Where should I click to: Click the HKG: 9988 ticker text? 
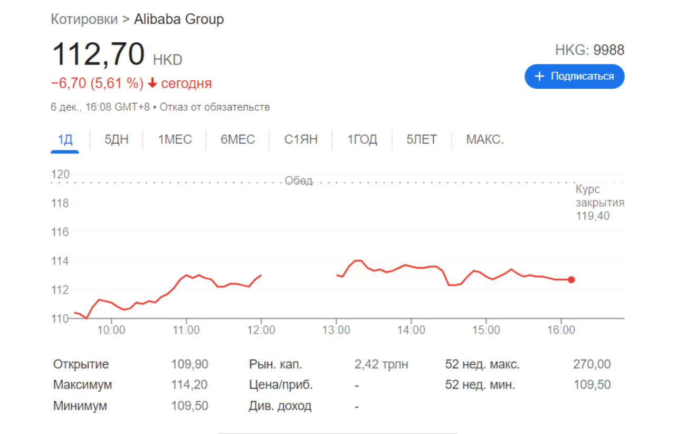[x=589, y=50]
